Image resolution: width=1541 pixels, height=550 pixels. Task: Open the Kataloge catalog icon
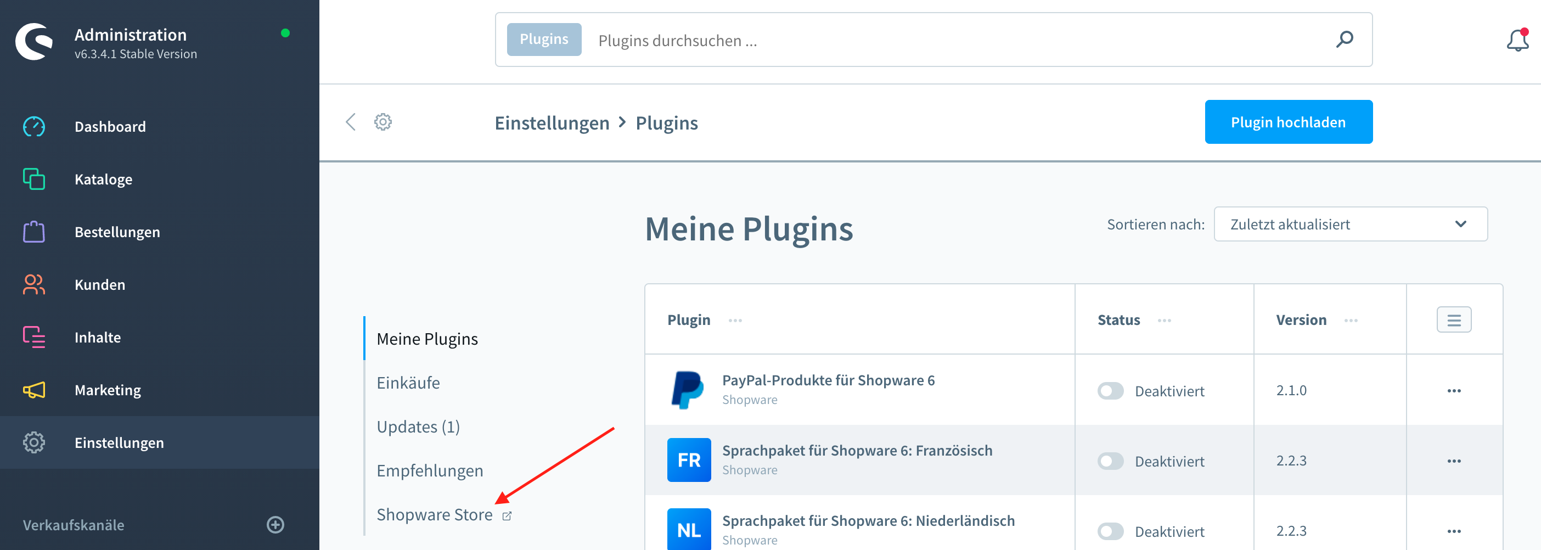34,179
